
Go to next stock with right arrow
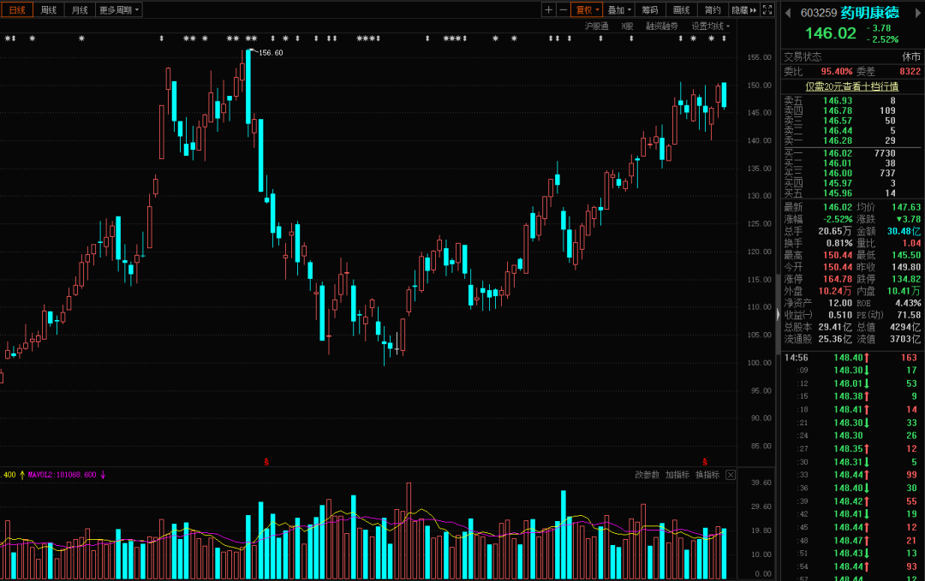(918, 13)
